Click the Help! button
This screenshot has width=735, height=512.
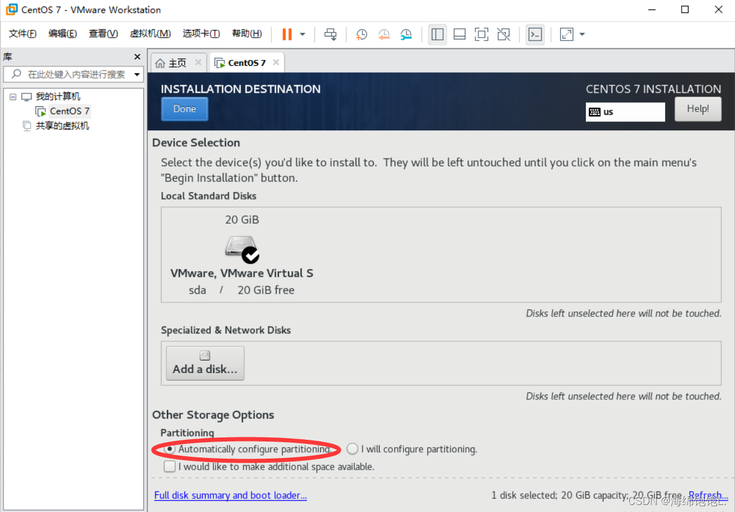[698, 109]
